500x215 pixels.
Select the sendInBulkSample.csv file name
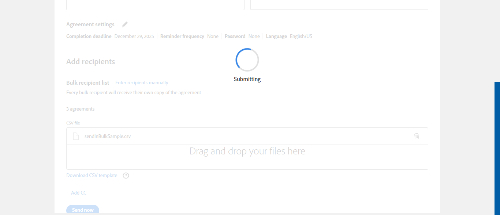tap(108, 137)
